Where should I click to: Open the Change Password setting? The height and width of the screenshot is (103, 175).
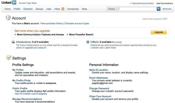coord(99,88)
